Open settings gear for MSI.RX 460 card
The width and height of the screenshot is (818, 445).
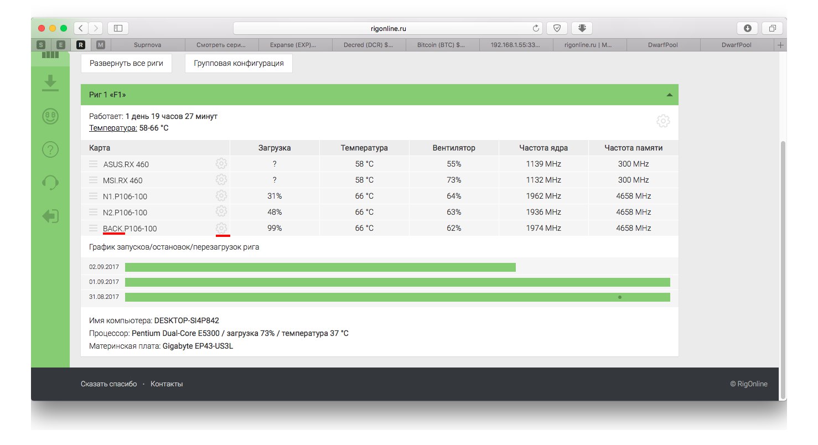pos(221,180)
